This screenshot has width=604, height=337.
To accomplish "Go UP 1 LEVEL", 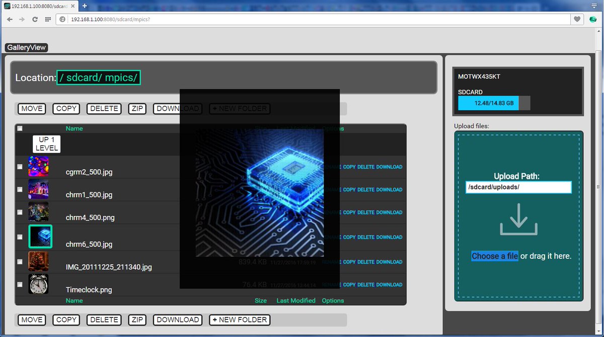I will [46, 144].
